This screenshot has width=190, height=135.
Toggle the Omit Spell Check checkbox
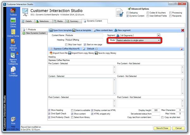point(49,114)
